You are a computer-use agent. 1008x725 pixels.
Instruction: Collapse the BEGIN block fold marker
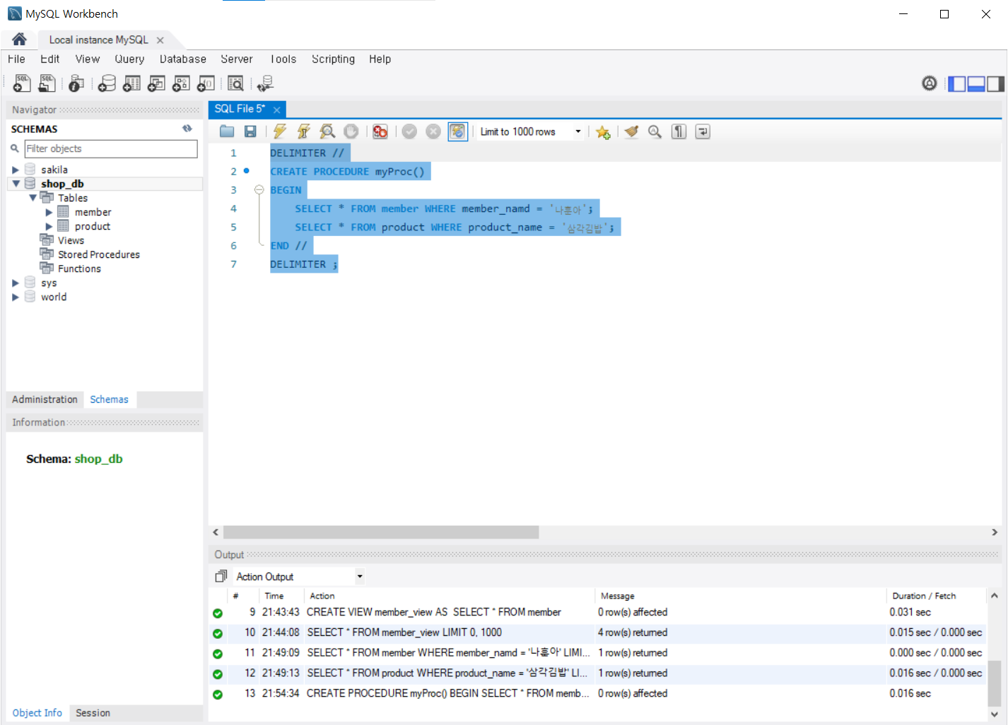coord(259,189)
